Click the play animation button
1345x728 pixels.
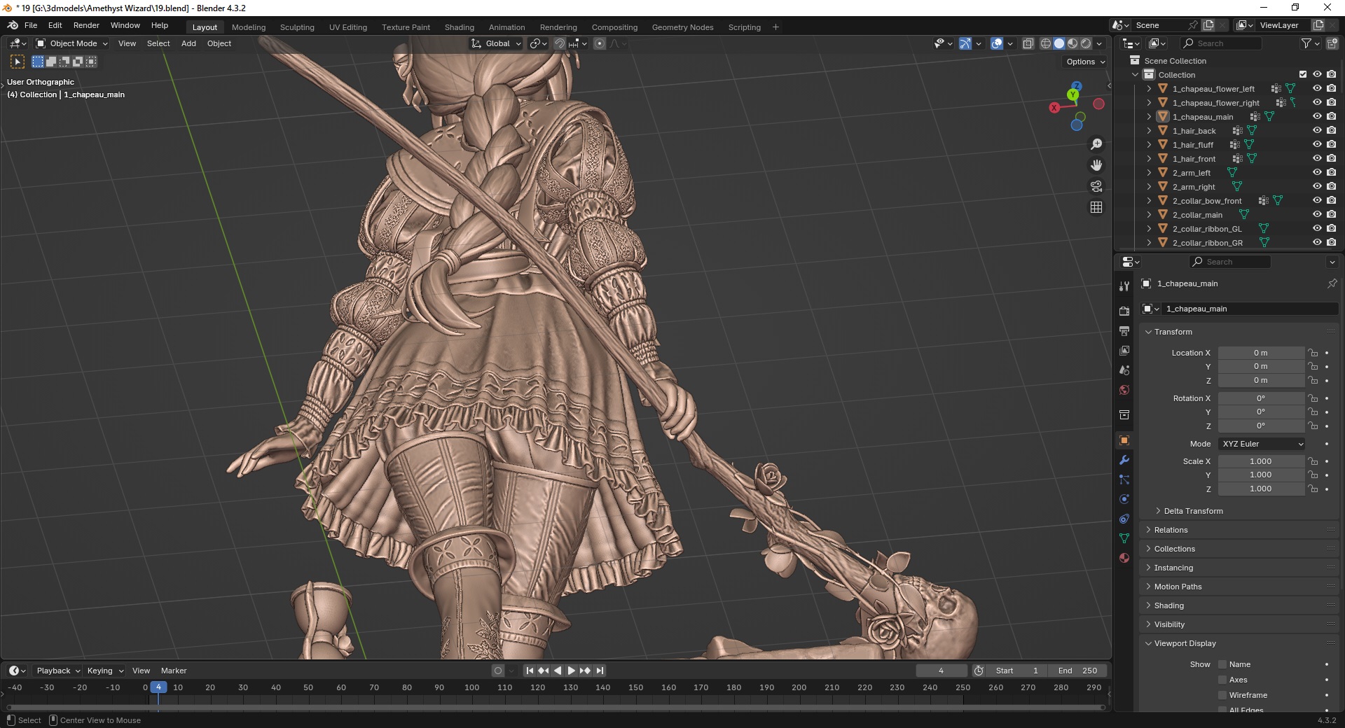(571, 671)
